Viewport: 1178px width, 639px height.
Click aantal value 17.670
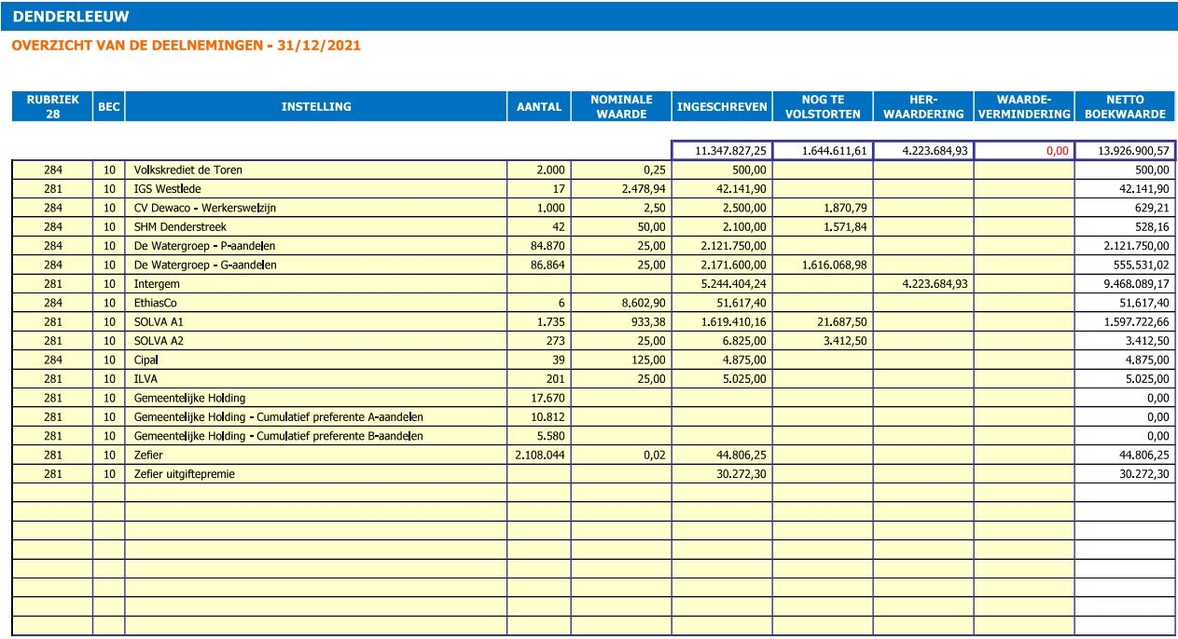coord(539,398)
